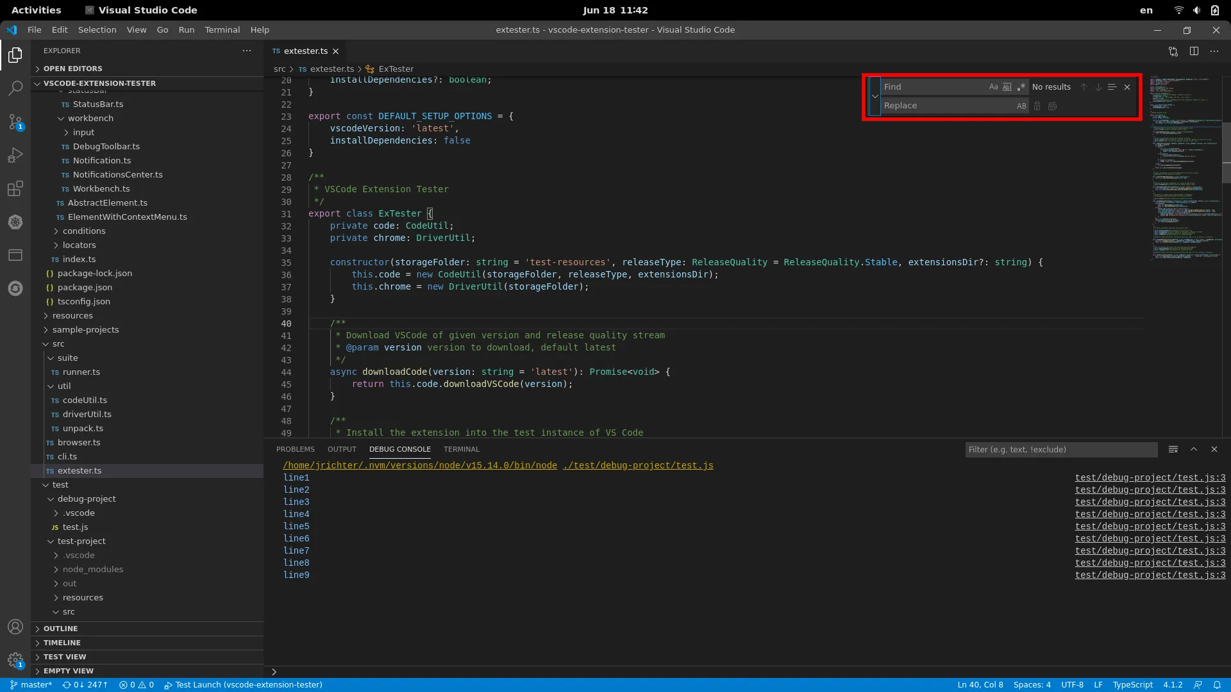1231x692 pixels.
Task: Open test.js:3 link beside line1
Action: pyautogui.click(x=1150, y=478)
